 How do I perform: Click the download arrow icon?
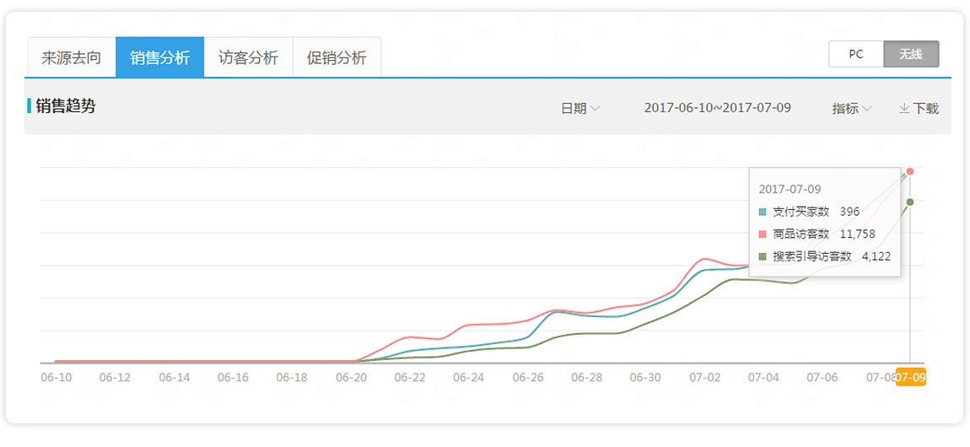tap(904, 108)
